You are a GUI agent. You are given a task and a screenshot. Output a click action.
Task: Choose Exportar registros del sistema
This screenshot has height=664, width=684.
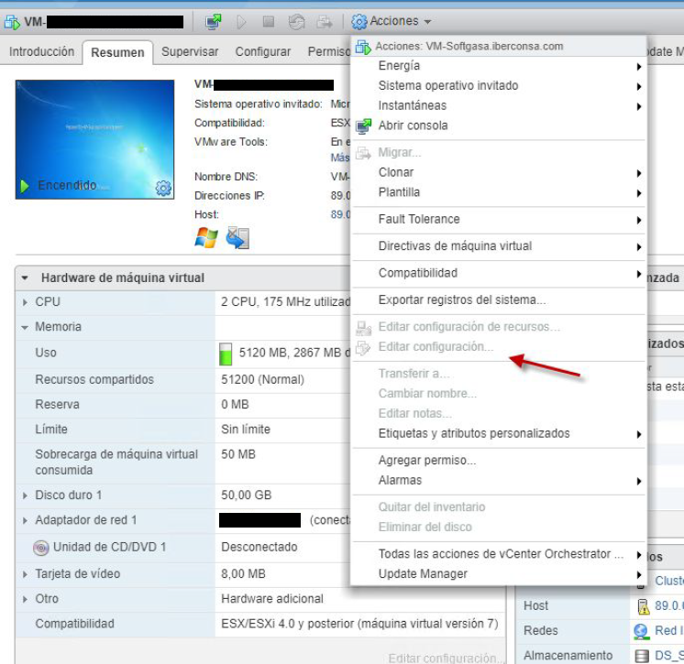[x=498, y=300]
